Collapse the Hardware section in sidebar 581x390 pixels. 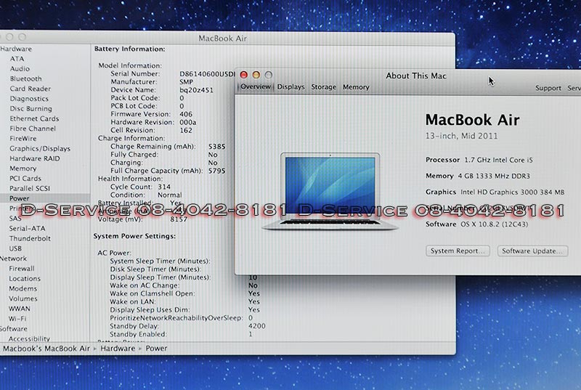(16, 49)
